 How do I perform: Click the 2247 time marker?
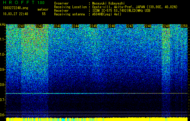pyautogui.click(x=130, y=26)
